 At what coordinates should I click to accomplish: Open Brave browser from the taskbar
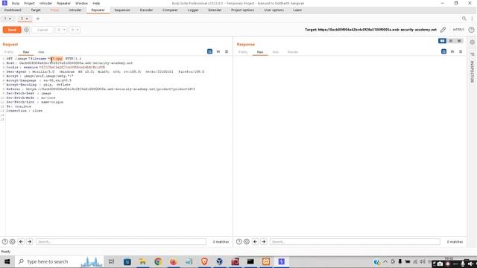pyautogui.click(x=204, y=261)
